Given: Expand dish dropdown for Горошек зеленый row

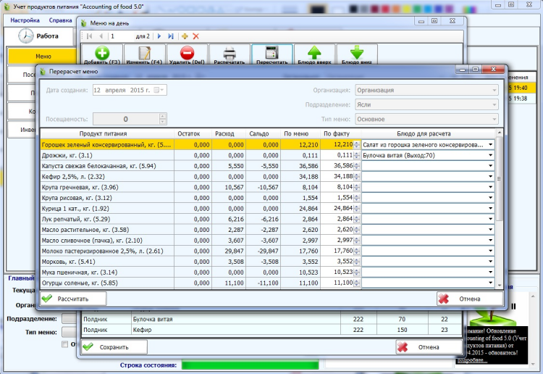Looking at the screenshot, I should 491,145.
